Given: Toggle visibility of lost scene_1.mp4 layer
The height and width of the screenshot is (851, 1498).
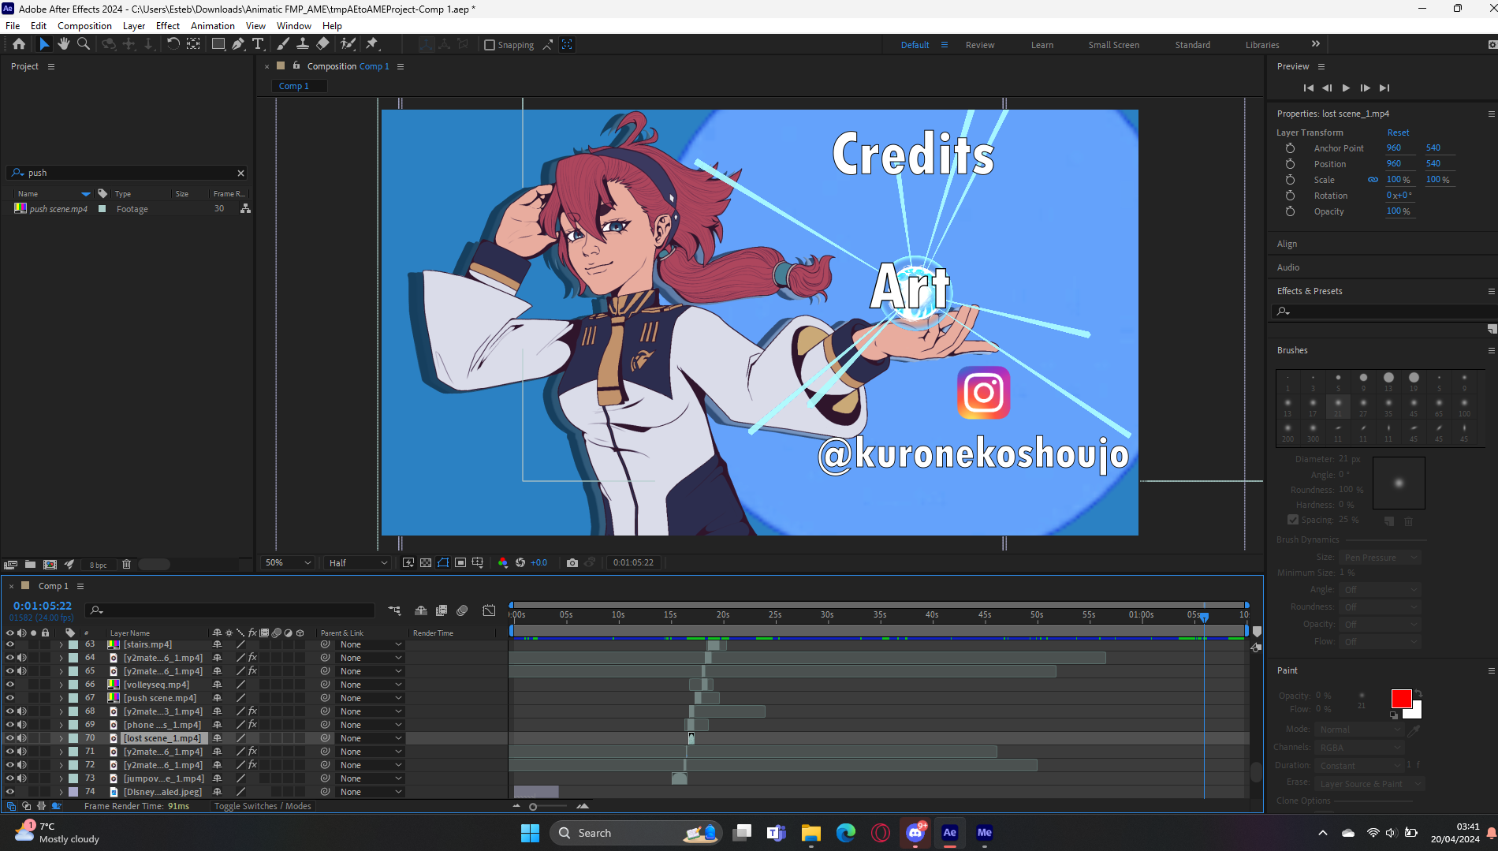Looking at the screenshot, I should (x=10, y=738).
